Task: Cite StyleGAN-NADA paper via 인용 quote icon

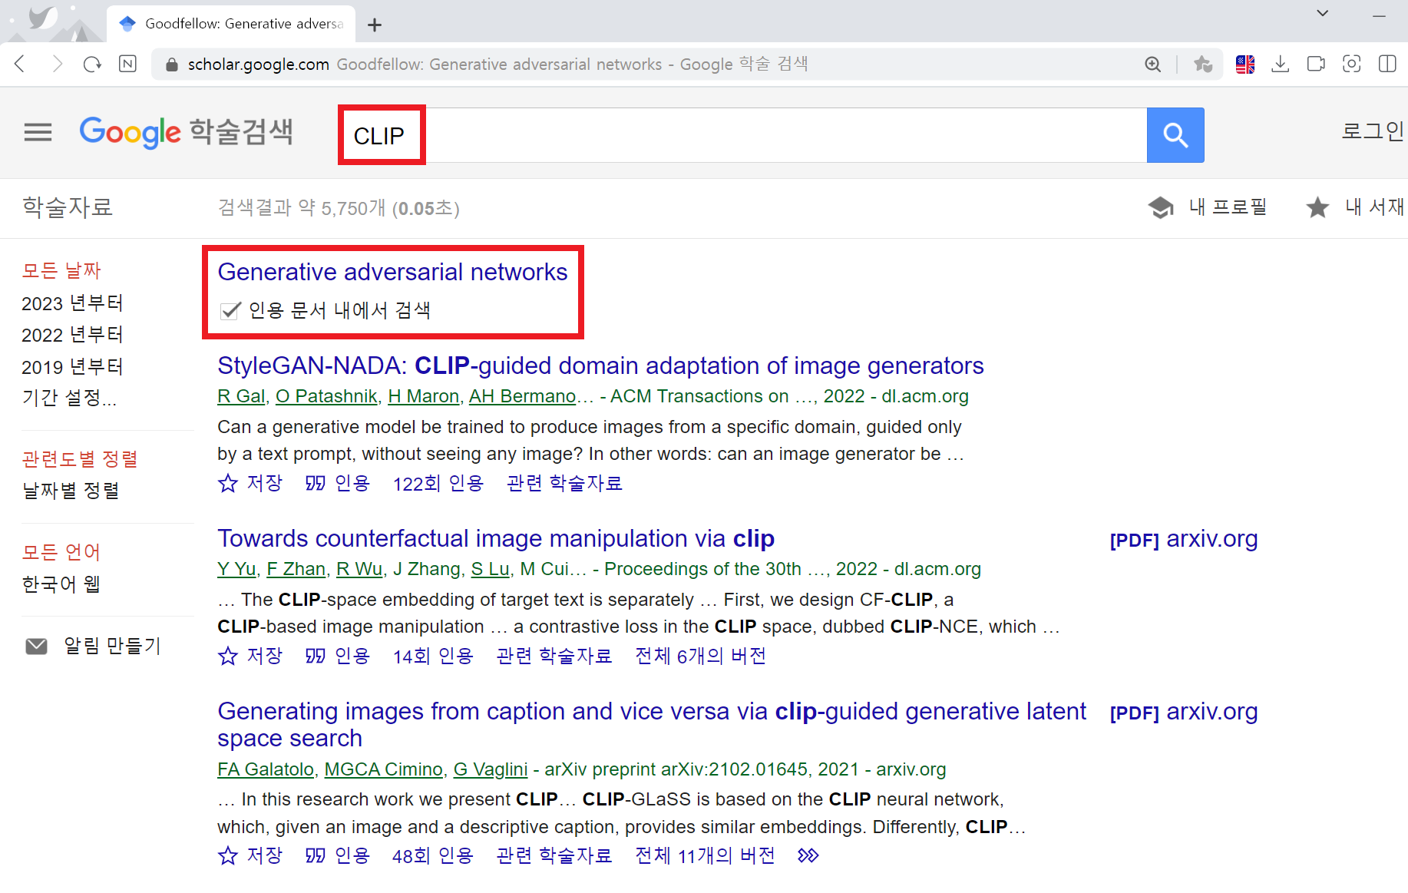Action: tap(338, 483)
